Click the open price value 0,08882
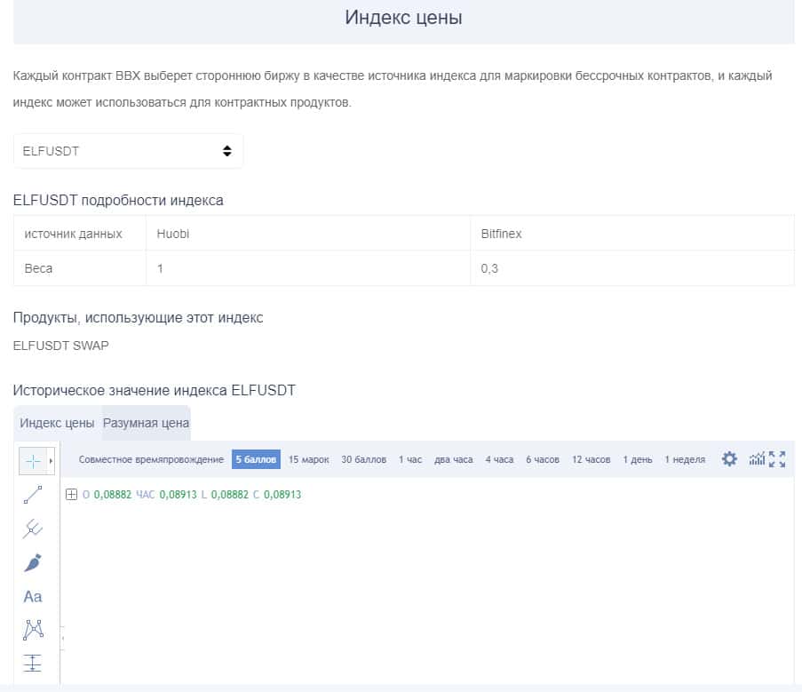Screen dimensions: 802x692 pyautogui.click(x=113, y=495)
